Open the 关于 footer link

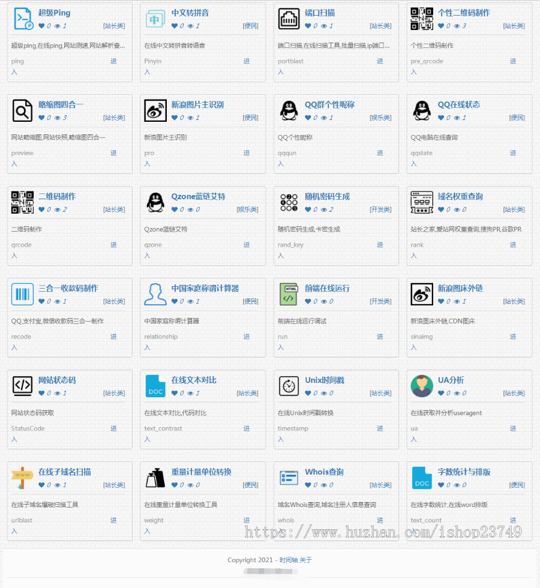point(305,560)
